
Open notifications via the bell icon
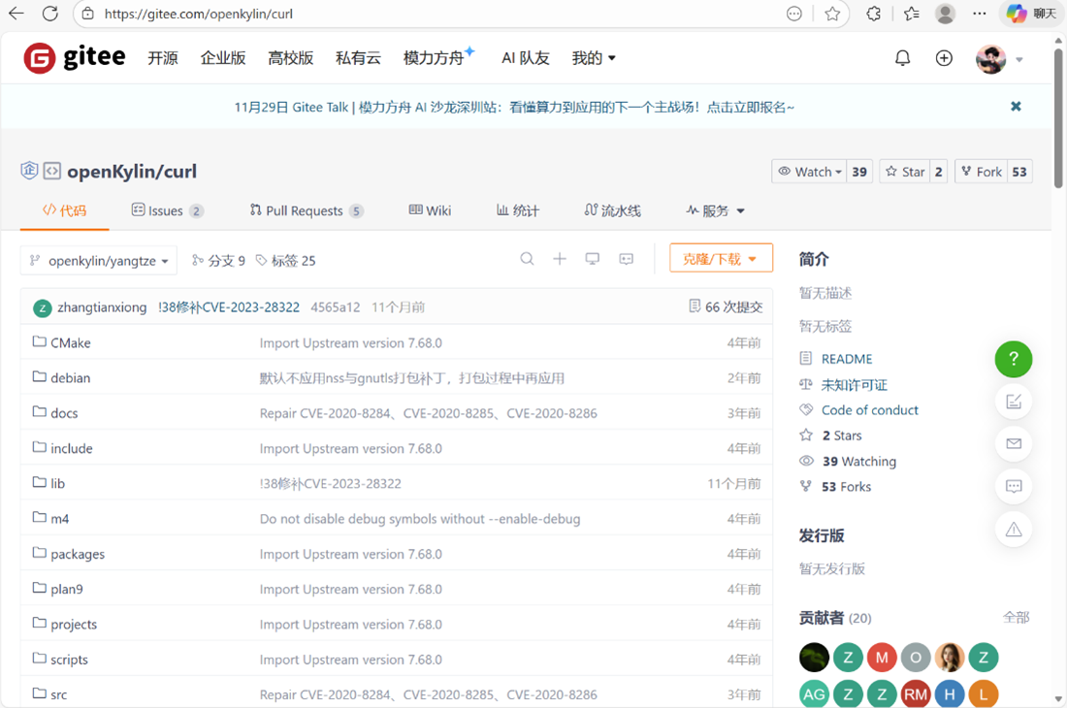point(902,58)
